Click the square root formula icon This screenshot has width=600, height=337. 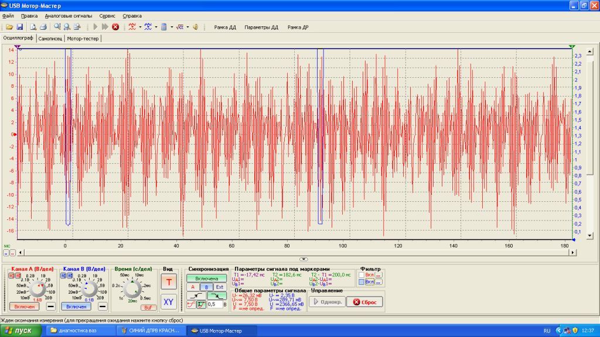click(x=179, y=27)
